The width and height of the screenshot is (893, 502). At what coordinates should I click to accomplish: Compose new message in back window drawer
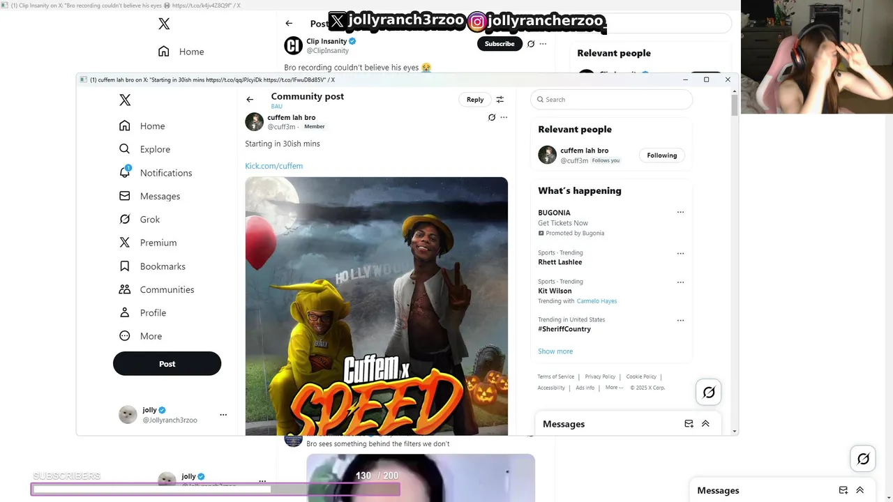coord(843,490)
